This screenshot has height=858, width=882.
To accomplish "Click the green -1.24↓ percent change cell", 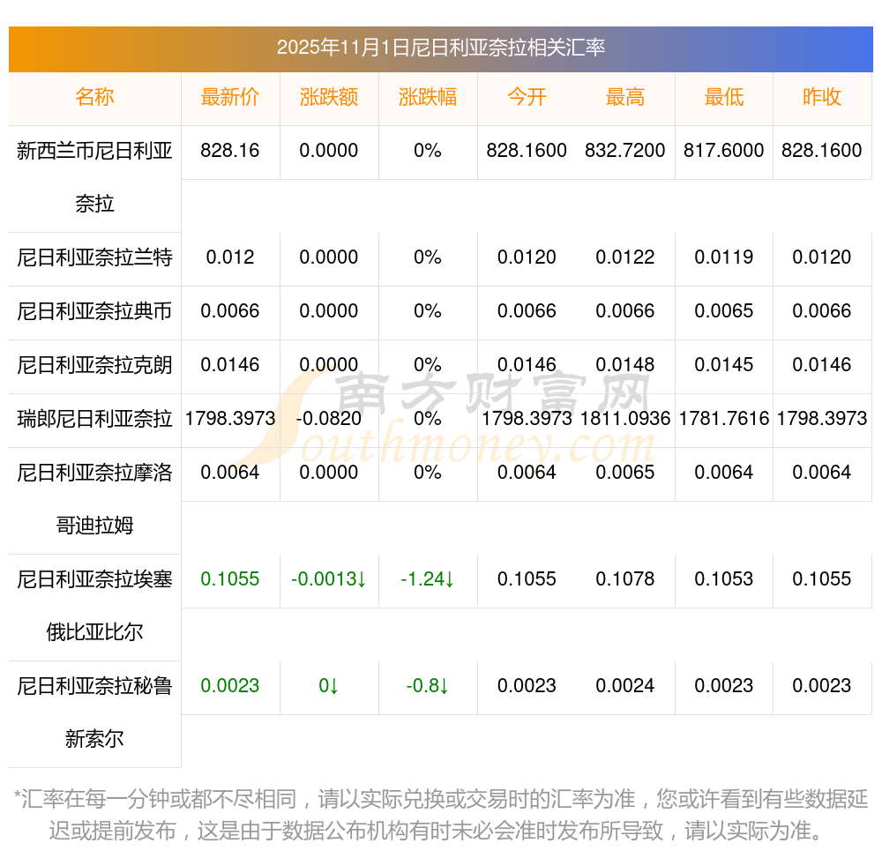I will [x=428, y=579].
